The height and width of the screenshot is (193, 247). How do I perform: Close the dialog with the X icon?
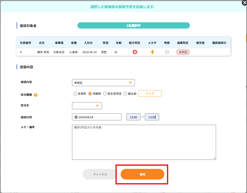click(244, 3)
